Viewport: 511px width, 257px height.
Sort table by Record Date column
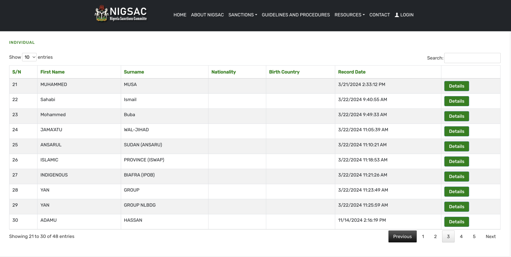(351, 72)
